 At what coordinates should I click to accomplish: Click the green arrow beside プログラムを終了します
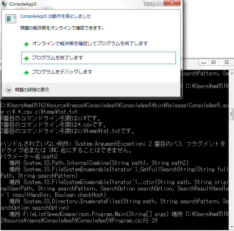point(26,58)
